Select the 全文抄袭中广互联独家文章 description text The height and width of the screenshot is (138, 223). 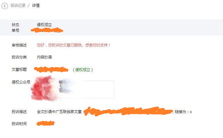click(x=59, y=112)
